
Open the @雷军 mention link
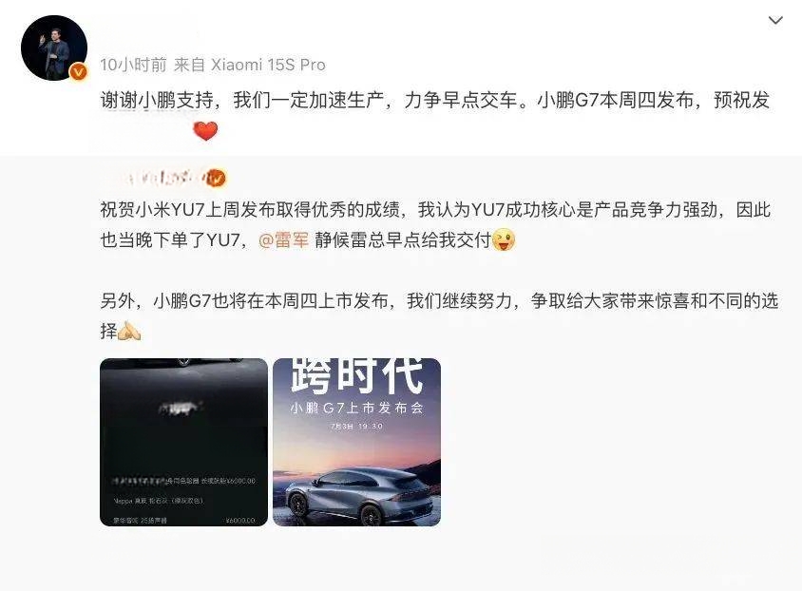point(284,239)
